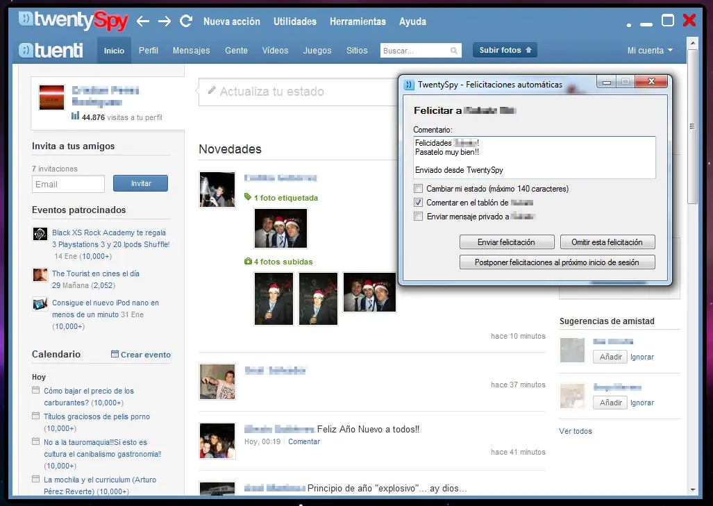This screenshot has height=506, width=713.
Task: Open the user profile picture
Action: [52, 97]
